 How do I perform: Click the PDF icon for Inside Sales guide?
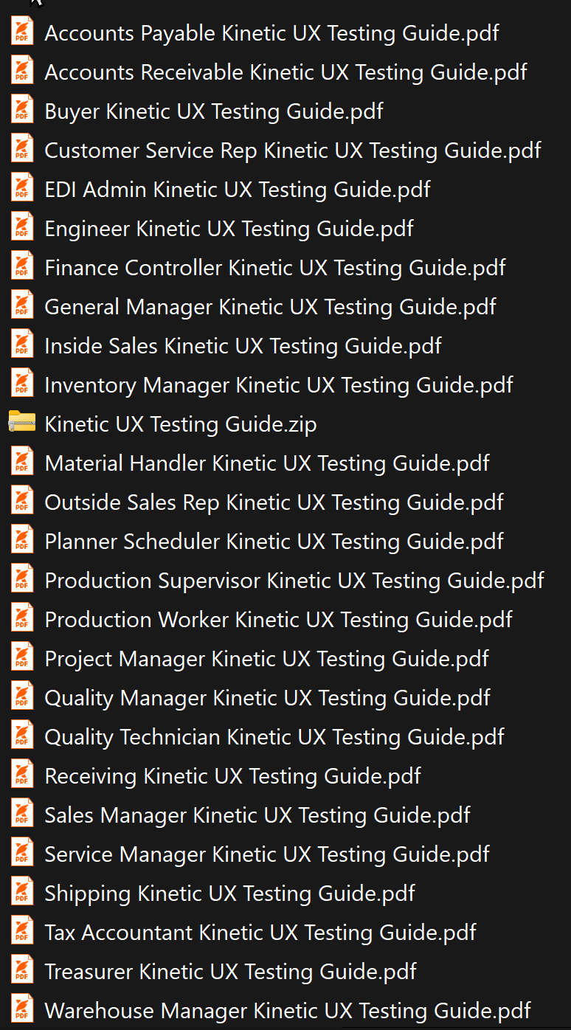[21, 345]
